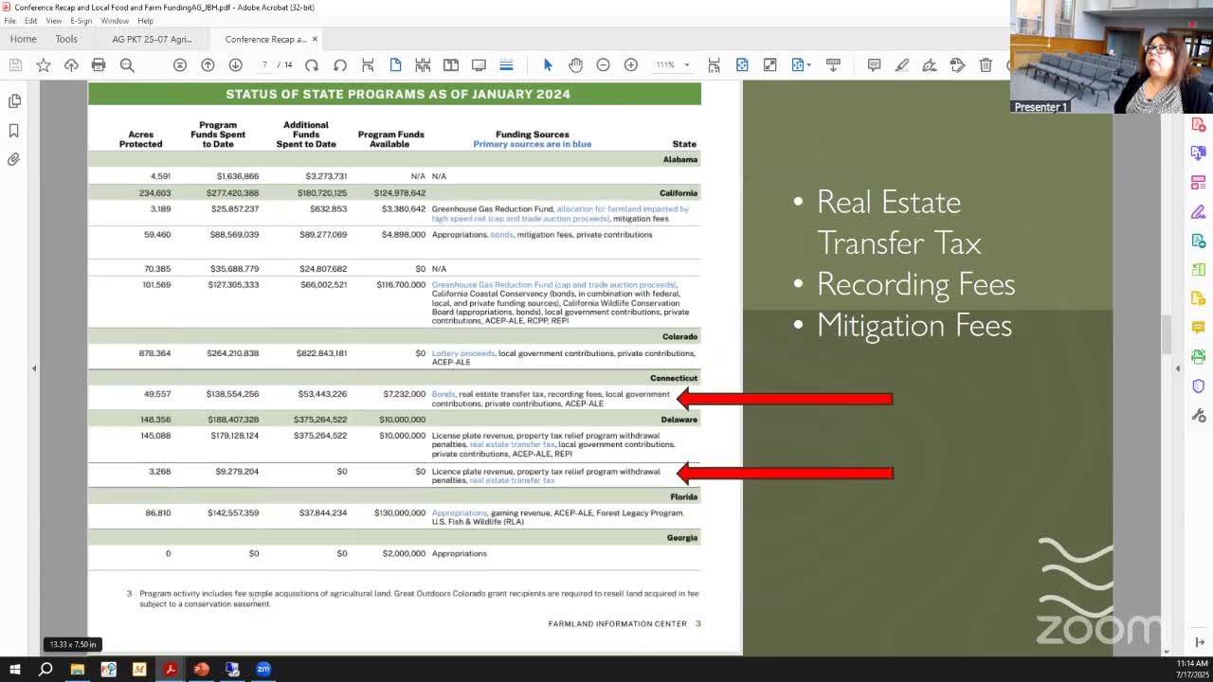Toggle the Selection arrow tool
The height and width of the screenshot is (682, 1213).
coord(547,64)
